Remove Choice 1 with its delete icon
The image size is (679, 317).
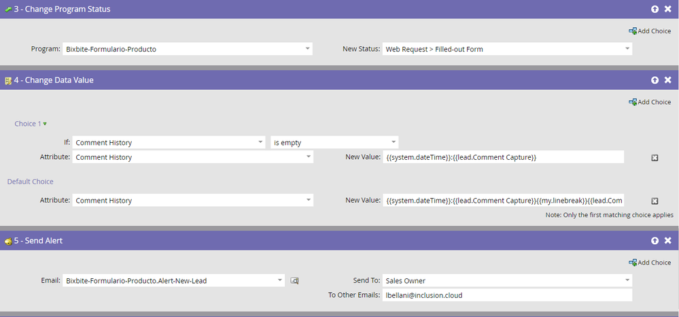pyautogui.click(x=655, y=158)
